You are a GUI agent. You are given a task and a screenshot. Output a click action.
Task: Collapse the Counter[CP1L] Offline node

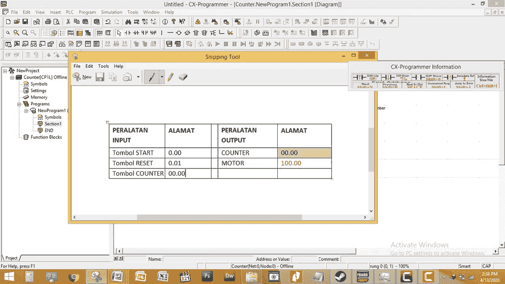[x=12, y=77]
